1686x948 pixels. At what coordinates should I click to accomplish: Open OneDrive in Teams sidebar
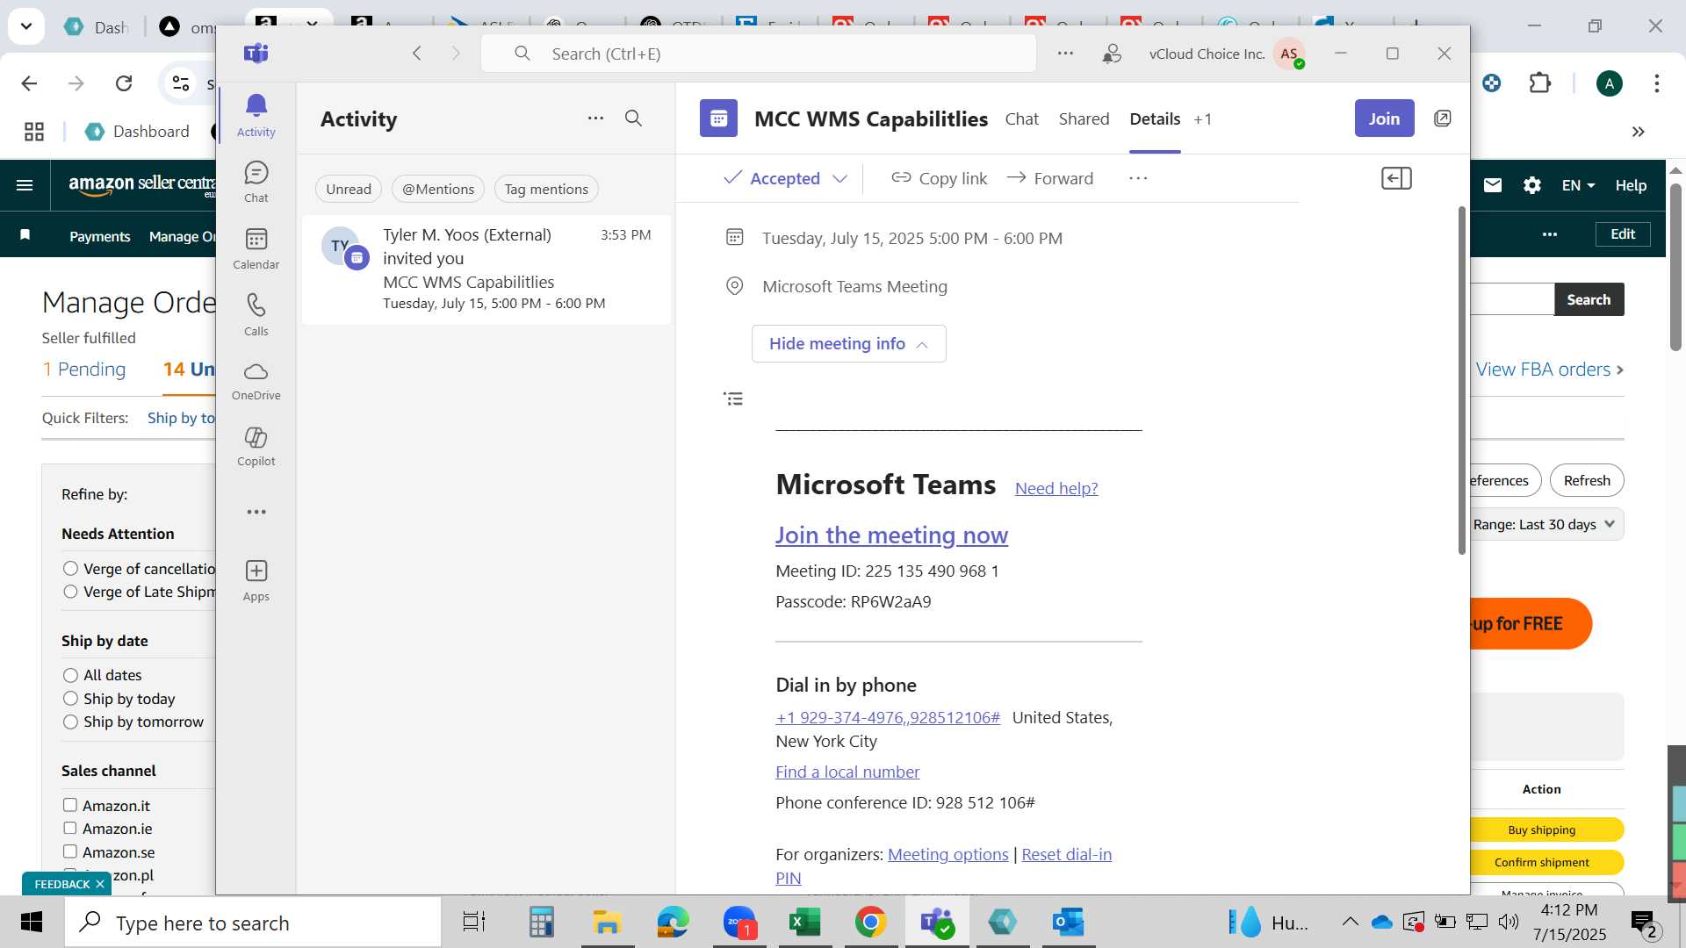tap(256, 381)
